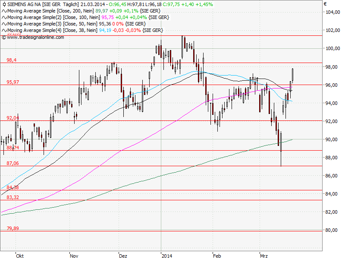345x259 pixels.
Task: Click the wave icon beside Moving Average Simple(3)
Action: [3, 23]
